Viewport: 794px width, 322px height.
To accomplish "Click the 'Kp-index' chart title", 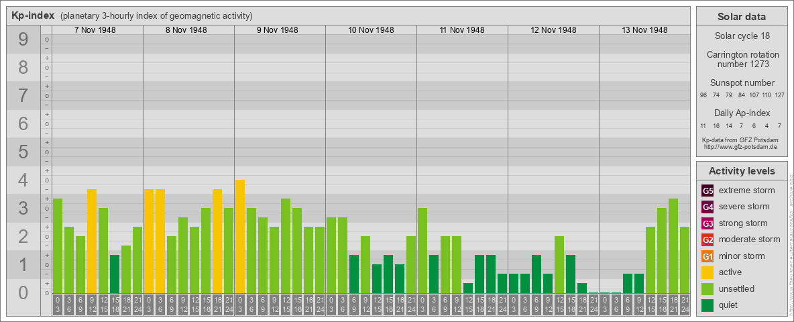I will [34, 15].
